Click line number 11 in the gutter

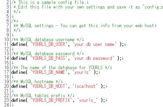pos(7,44)
